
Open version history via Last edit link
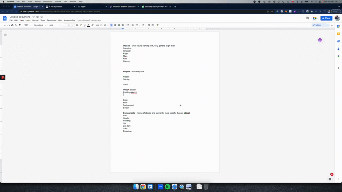[90, 20]
